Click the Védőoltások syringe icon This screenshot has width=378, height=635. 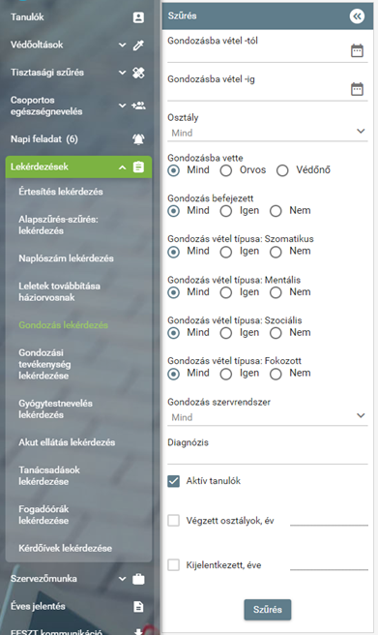point(138,45)
